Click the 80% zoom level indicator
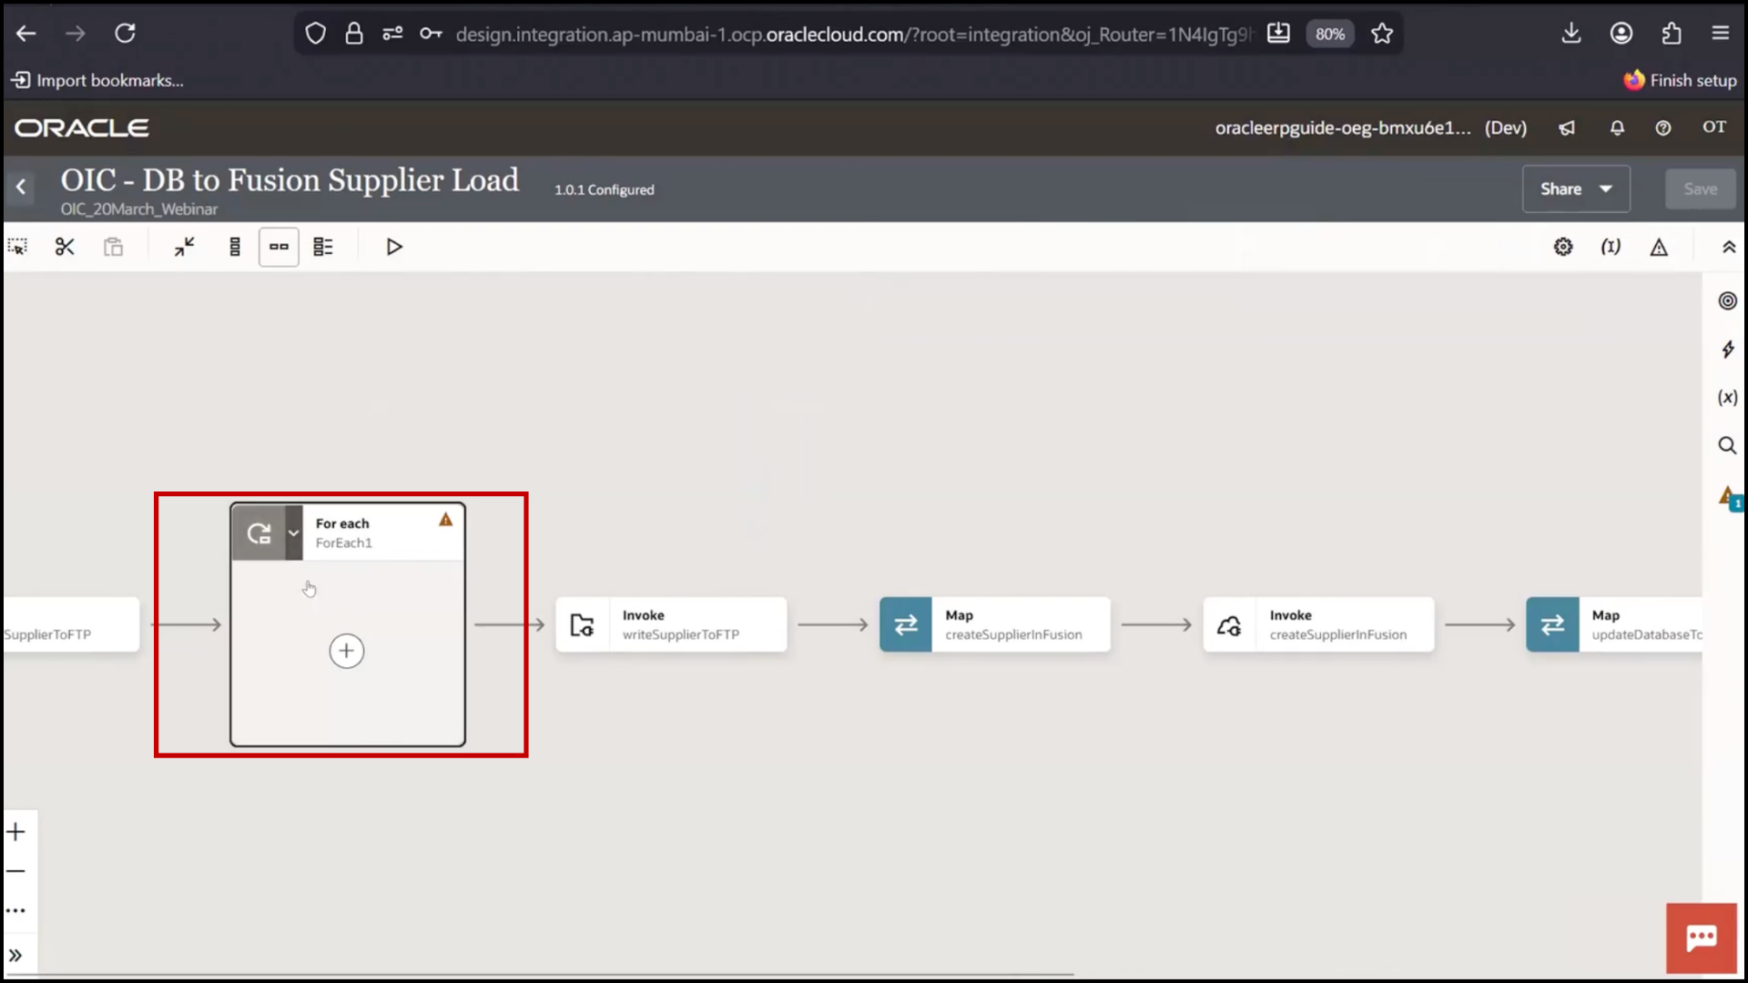 pos(1330,34)
